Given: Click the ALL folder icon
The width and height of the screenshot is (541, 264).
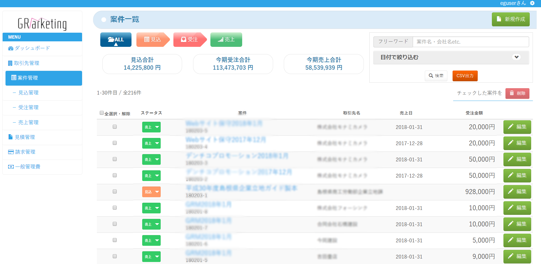Looking at the screenshot, I should pos(111,40).
